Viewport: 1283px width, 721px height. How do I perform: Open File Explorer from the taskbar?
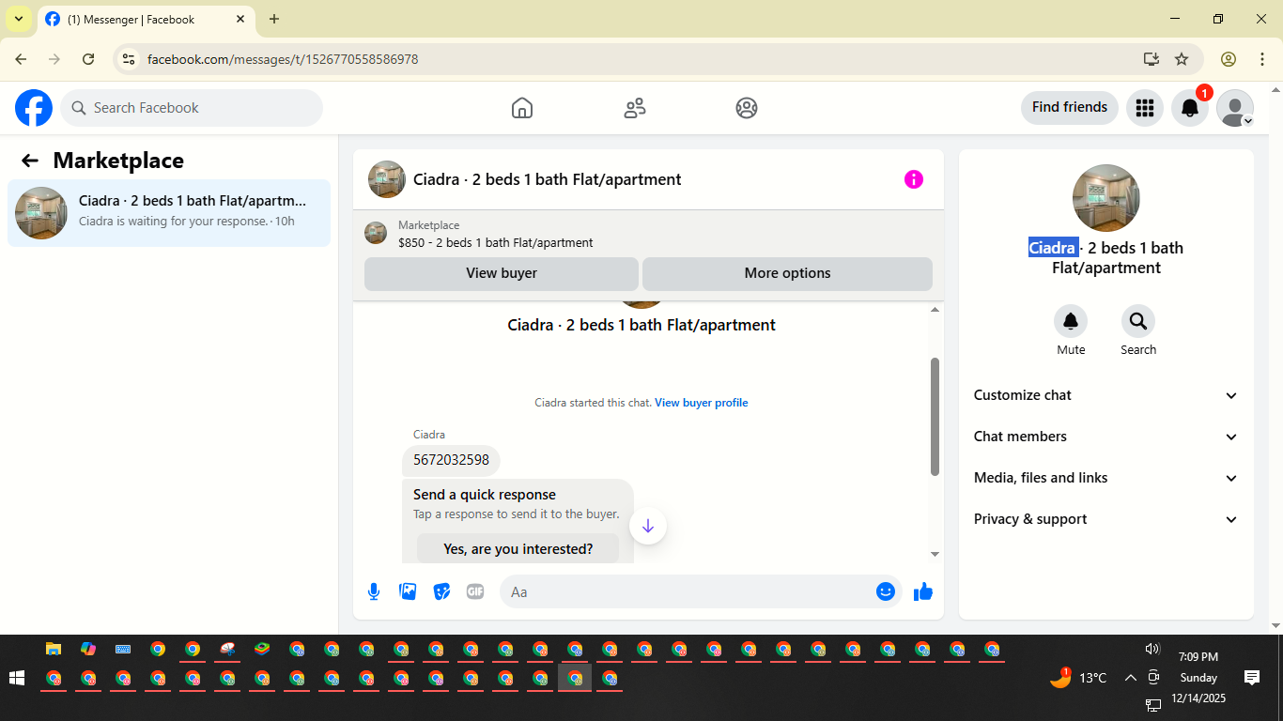tap(54, 649)
